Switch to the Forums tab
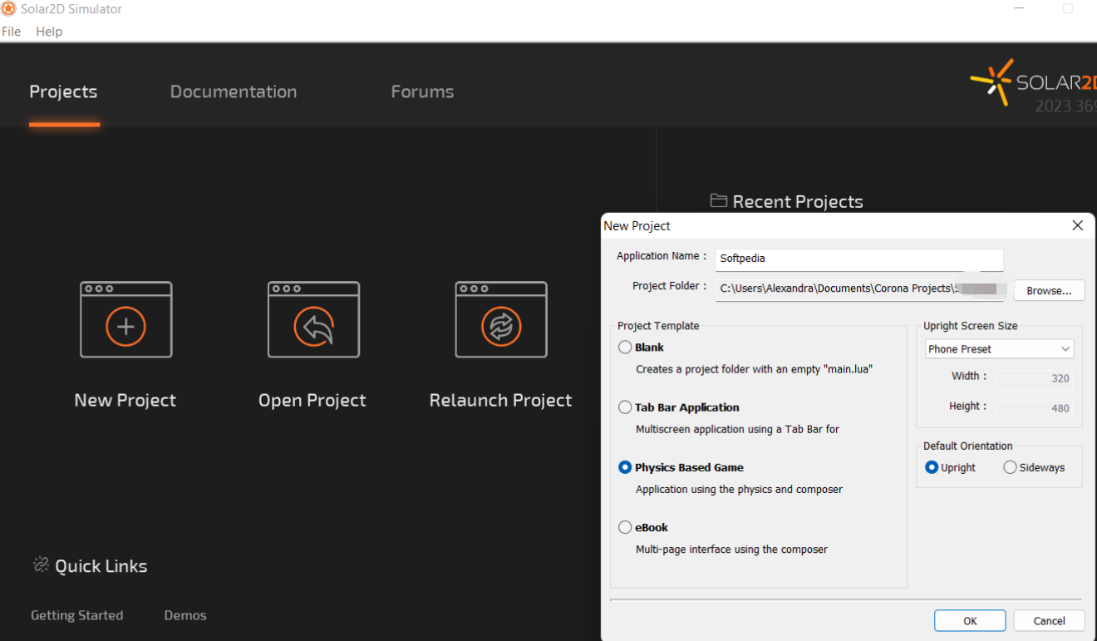 coord(422,91)
